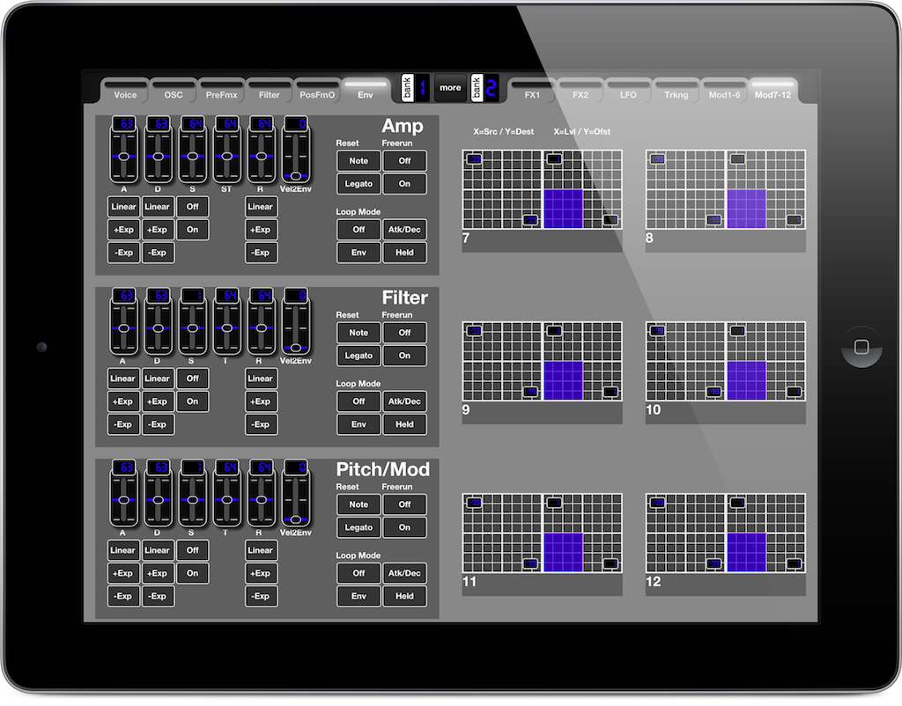Click the "more" button between banks
The height and width of the screenshot is (706, 902).
point(450,87)
